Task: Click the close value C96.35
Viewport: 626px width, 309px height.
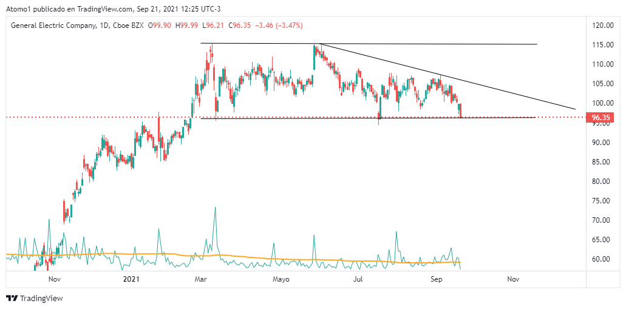Action: click(x=240, y=25)
